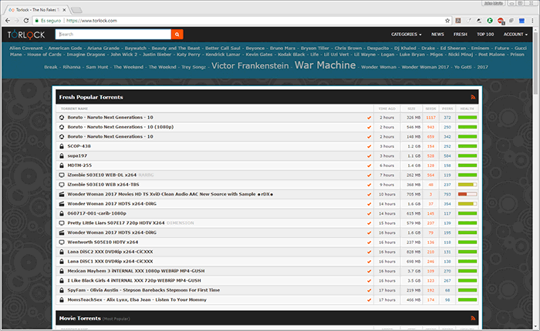Viewport: 540px width, 331px height.
Task: Open the Fresh menu item
Action: pos(460,35)
